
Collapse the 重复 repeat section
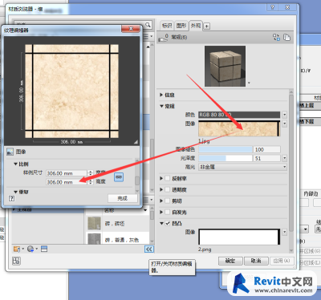[15, 192]
